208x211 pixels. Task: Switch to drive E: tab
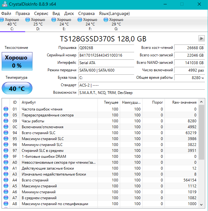click(64, 24)
